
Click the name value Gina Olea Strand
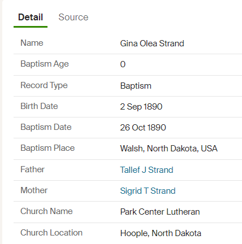pyautogui.click(x=152, y=43)
